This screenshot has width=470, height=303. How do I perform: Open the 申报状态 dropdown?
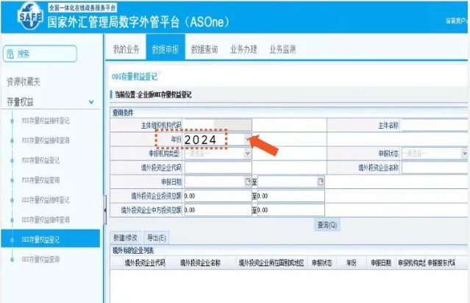point(465,154)
